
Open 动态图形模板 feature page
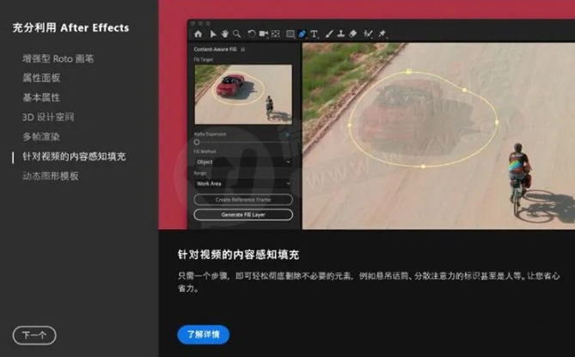(x=51, y=176)
